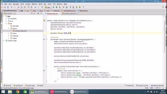The width and height of the screenshot is (167, 94).
Task: Fold the onCreate method in gutter
Action: pyautogui.click(x=46, y=39)
